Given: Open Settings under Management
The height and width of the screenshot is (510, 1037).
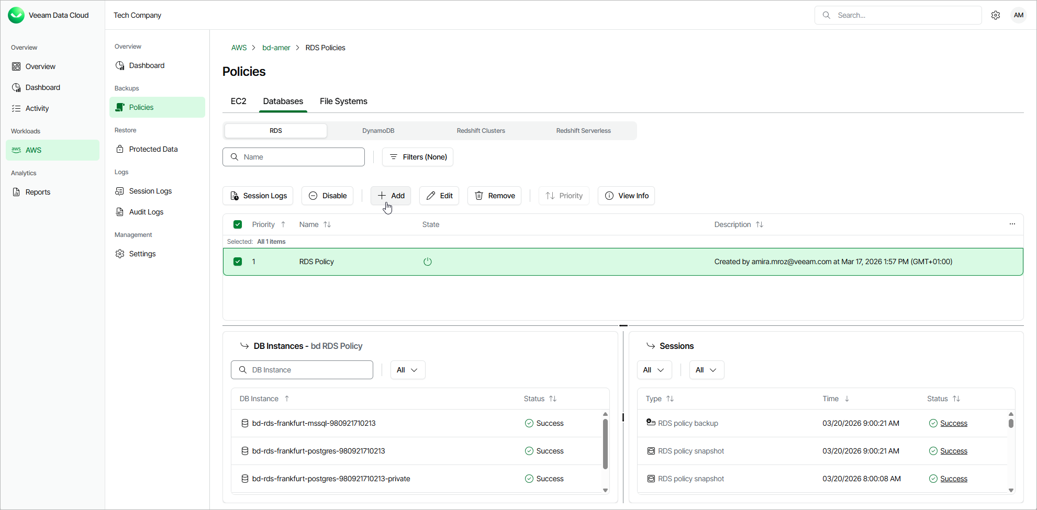Looking at the screenshot, I should (x=157, y=254).
